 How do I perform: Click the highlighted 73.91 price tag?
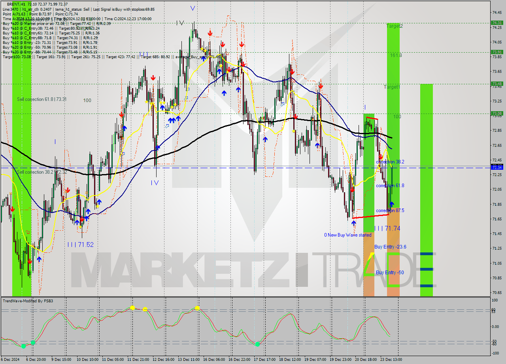click(497, 52)
